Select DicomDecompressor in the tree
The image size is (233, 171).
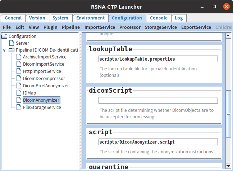click(x=44, y=78)
